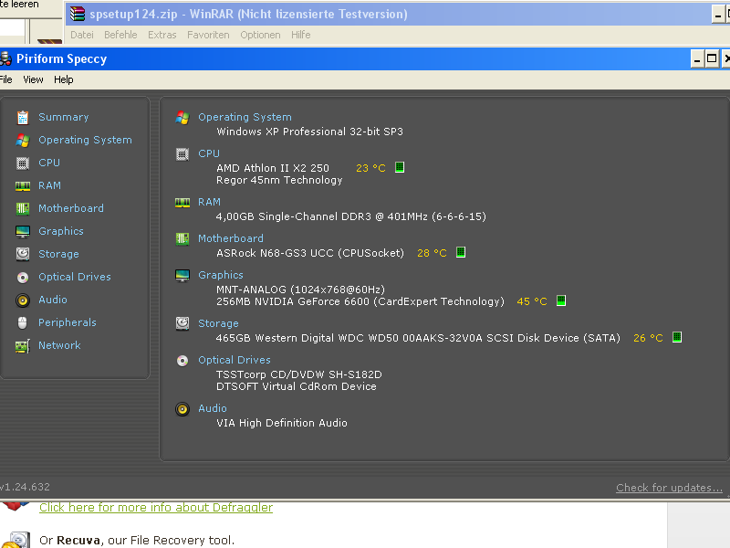Click the Optical Drives disc icon in summary panel
The width and height of the screenshot is (730, 548).
182,361
